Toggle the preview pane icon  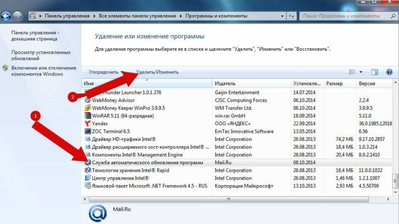click(x=375, y=72)
